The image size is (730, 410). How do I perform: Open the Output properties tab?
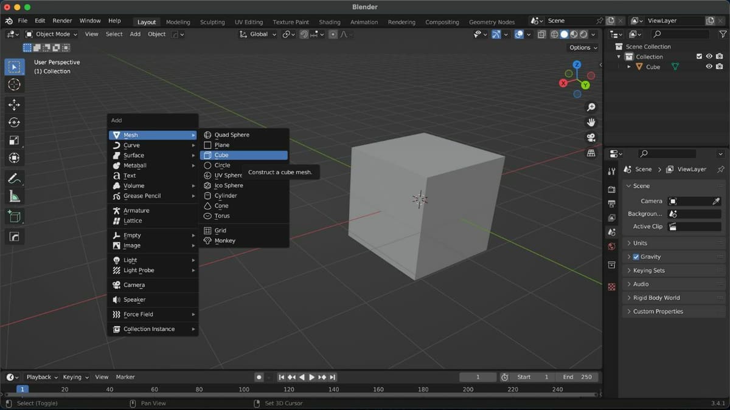(x=611, y=203)
